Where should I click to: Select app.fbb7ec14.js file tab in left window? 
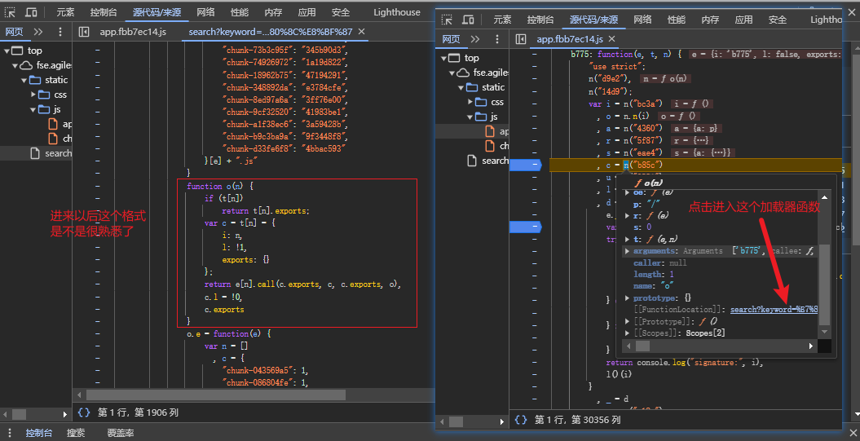(133, 32)
